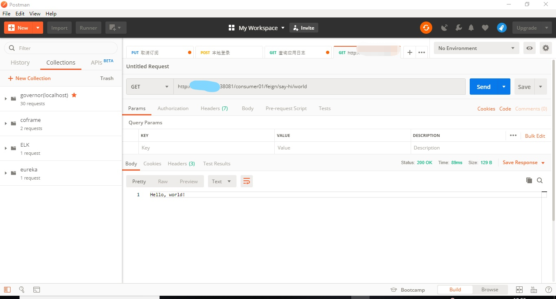
Task: Open the No Environment dropdown
Action: [x=476, y=48]
